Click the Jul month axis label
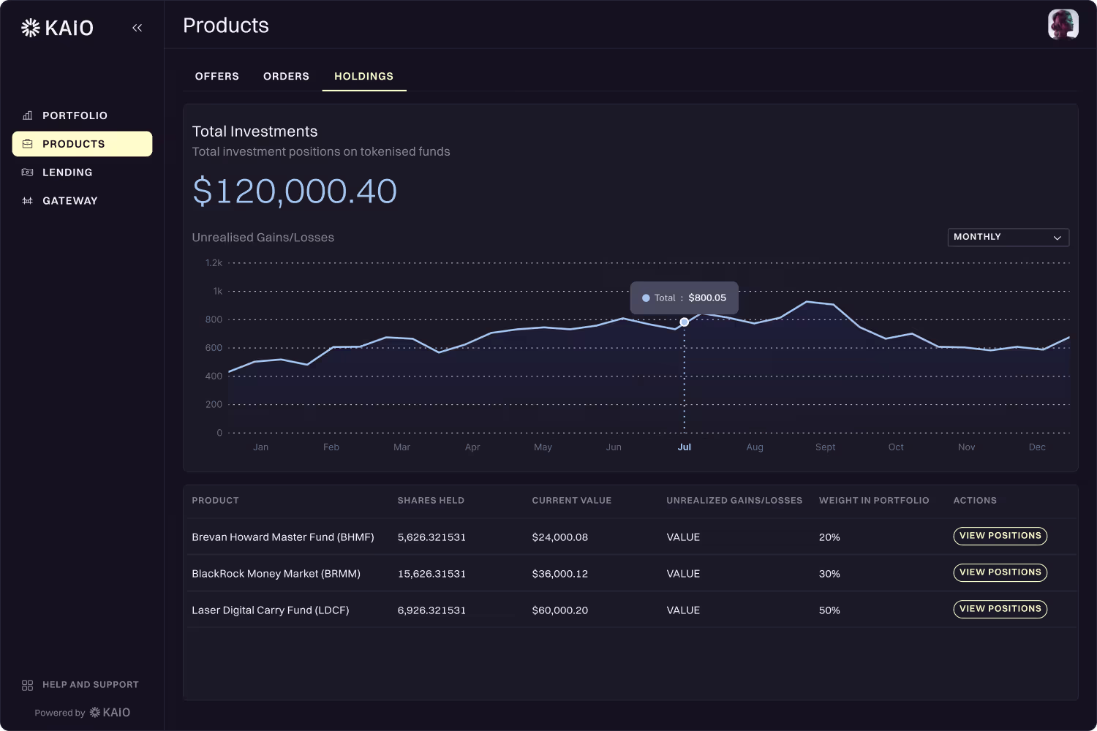This screenshot has width=1097, height=731. click(x=685, y=447)
